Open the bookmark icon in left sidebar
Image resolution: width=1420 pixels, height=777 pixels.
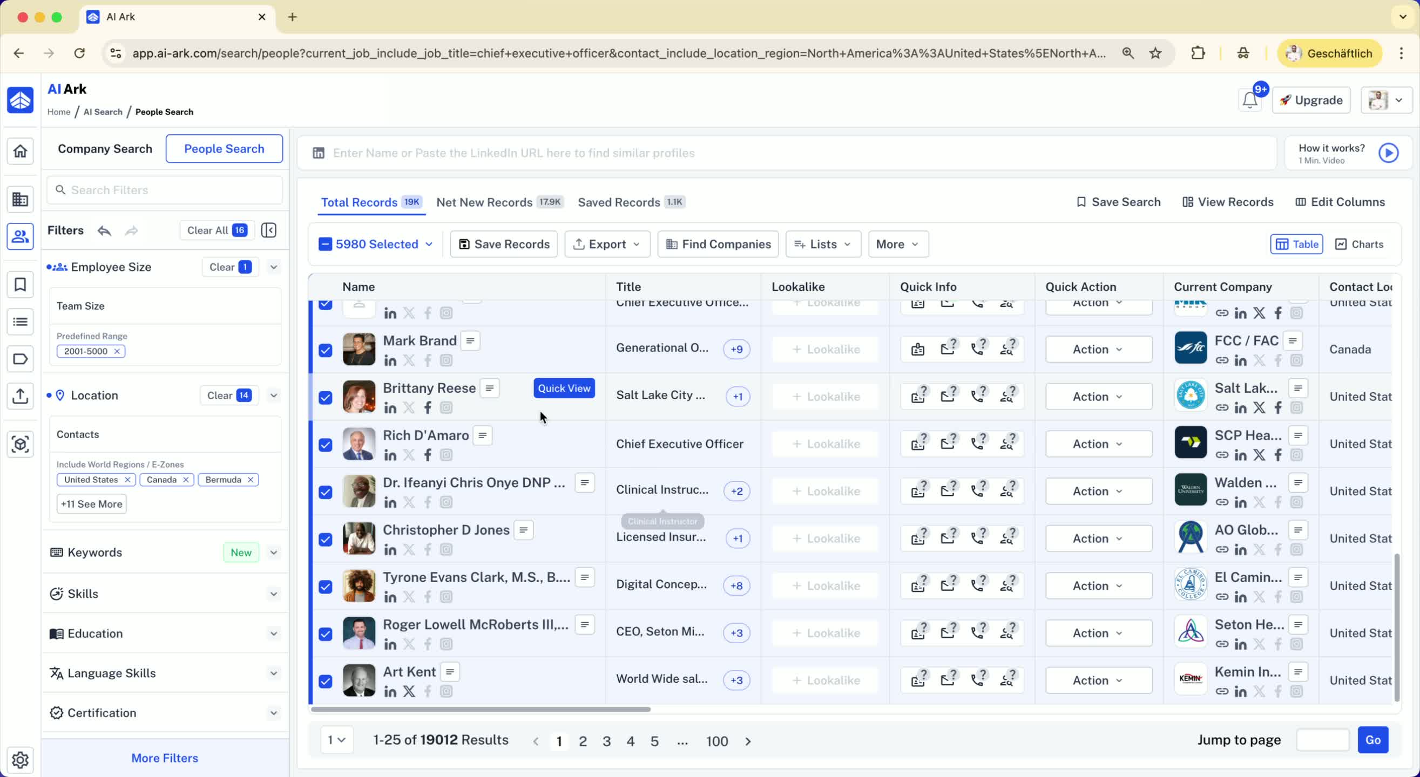point(21,285)
